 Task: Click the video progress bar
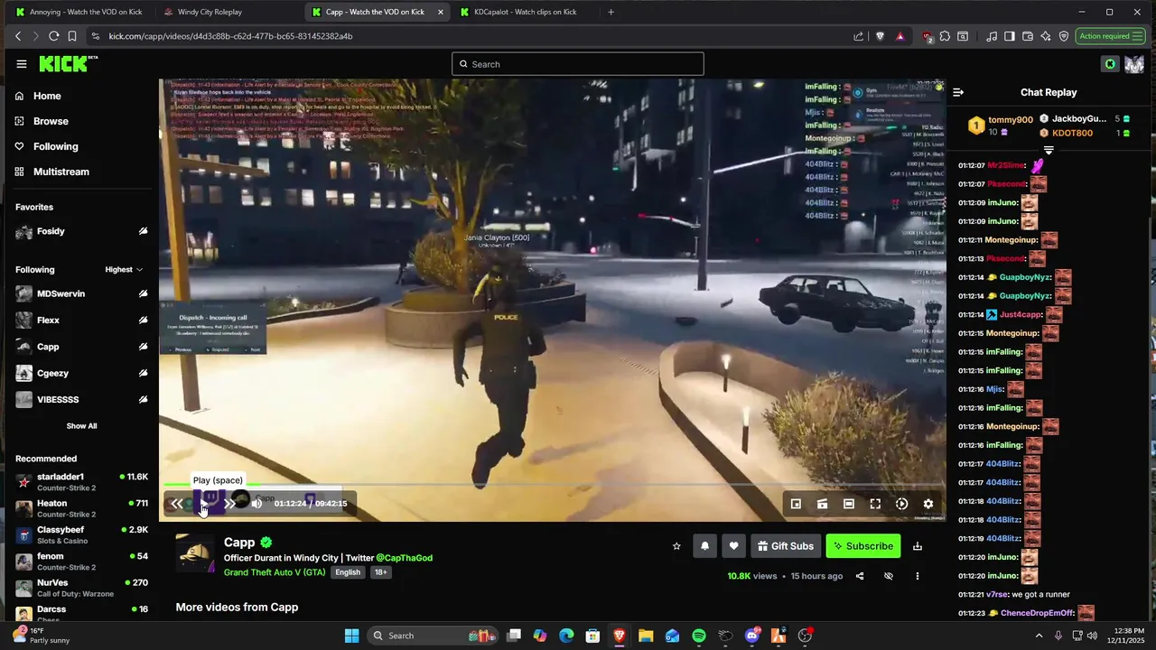[x=553, y=486]
